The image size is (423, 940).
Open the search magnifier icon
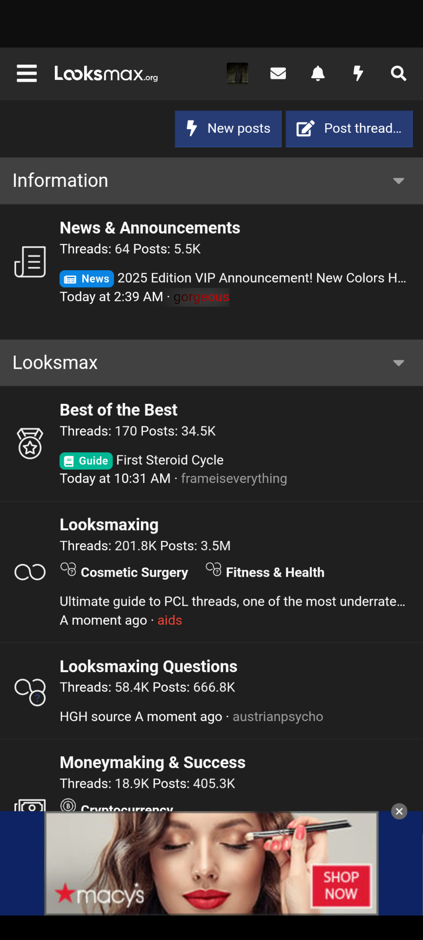[399, 73]
